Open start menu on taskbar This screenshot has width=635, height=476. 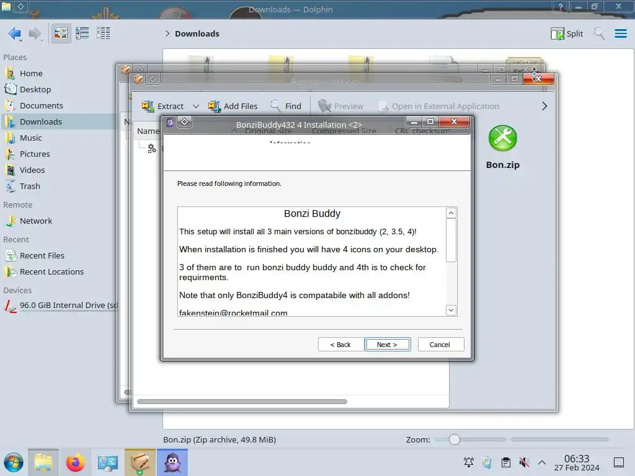[14, 462]
